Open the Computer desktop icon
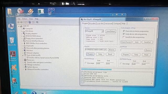168x94 pixels. (11, 26)
